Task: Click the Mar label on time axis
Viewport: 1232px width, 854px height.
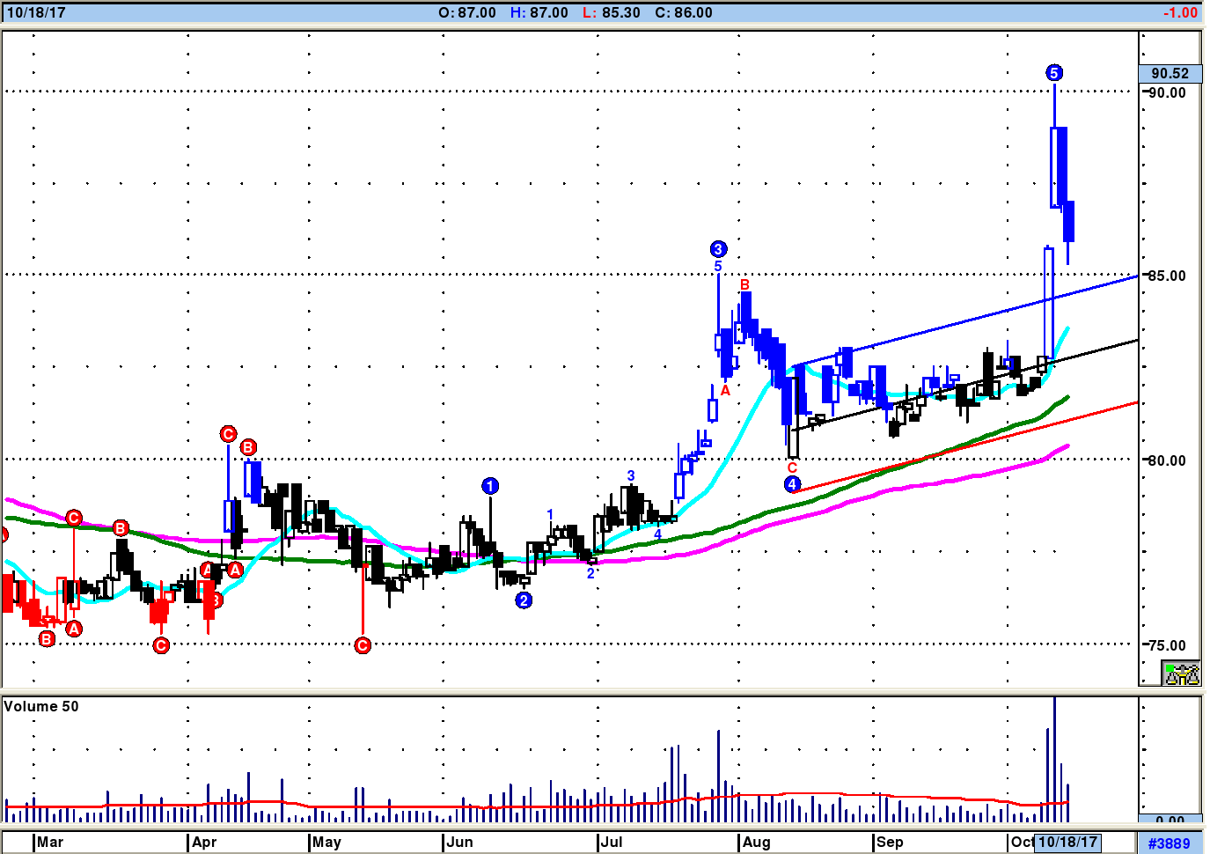Action: point(50,843)
